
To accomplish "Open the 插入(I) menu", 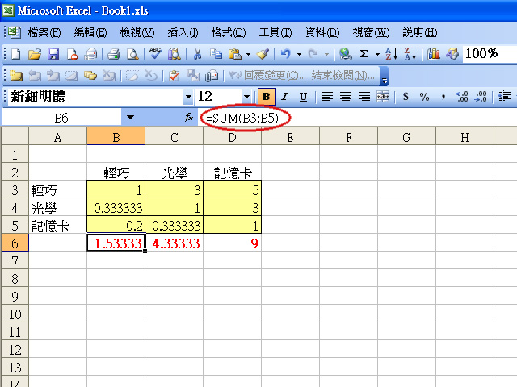I will (x=183, y=32).
